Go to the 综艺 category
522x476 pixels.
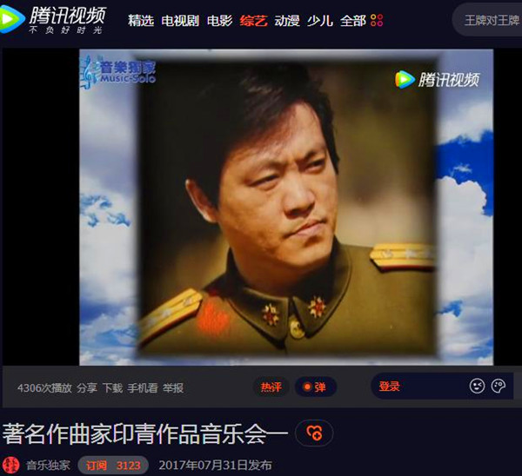coord(254,21)
